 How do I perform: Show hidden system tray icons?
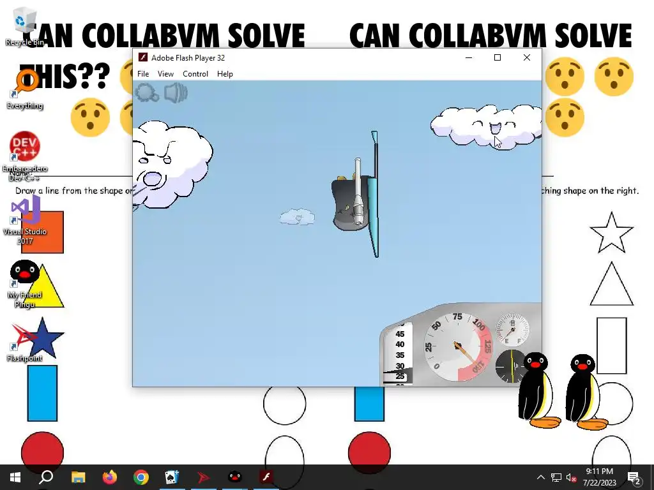[540, 477]
